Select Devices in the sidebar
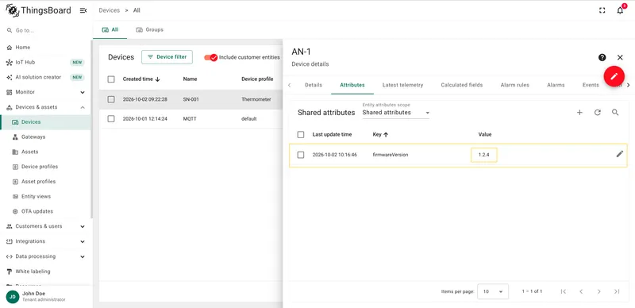The height and width of the screenshot is (308, 635). coord(46,122)
